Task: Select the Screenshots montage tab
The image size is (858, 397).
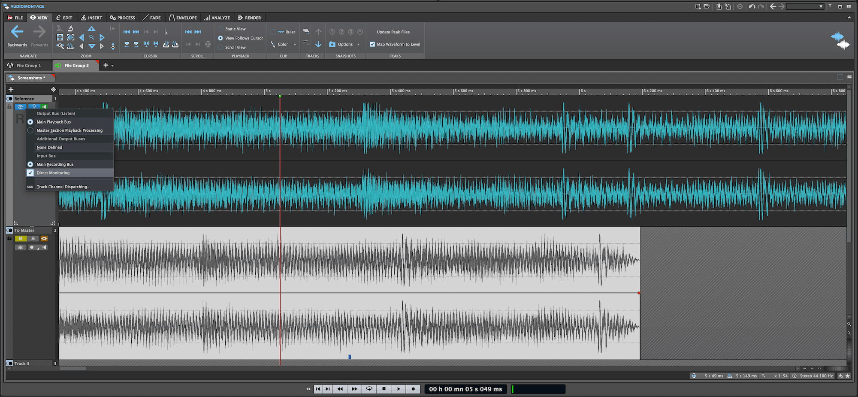Action: [x=30, y=78]
